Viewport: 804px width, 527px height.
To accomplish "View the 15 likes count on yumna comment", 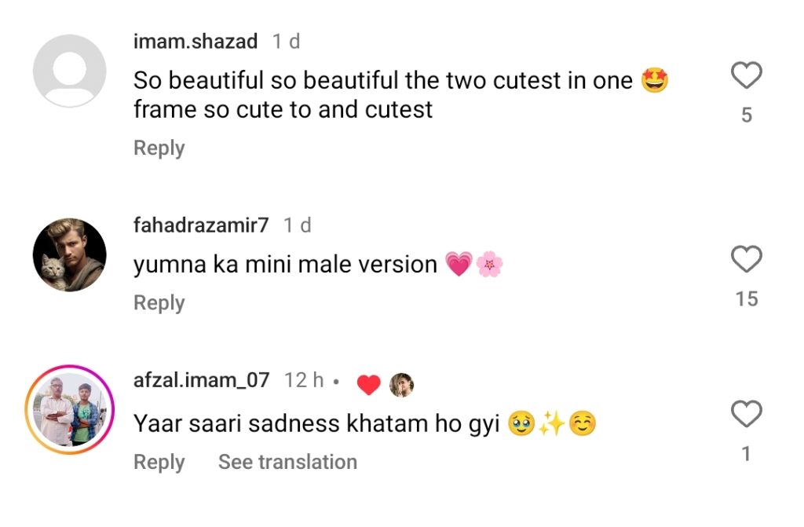I will pyautogui.click(x=746, y=298).
